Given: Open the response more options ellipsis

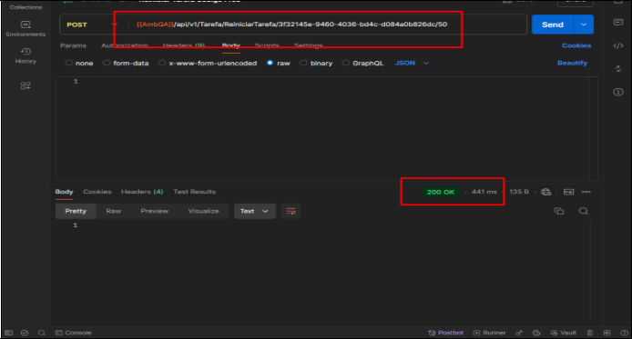Looking at the screenshot, I should tap(586, 192).
